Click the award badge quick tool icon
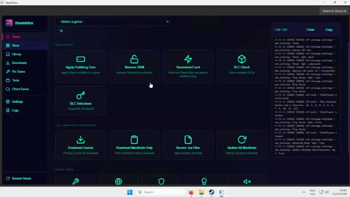 204,181
